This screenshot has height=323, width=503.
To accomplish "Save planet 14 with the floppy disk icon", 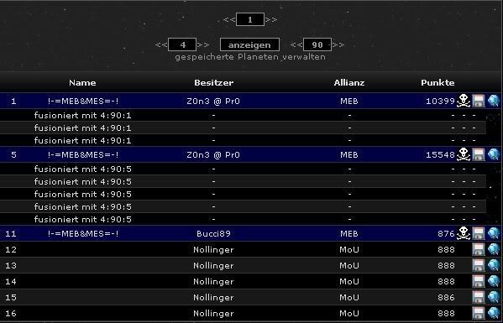I will click(x=479, y=281).
